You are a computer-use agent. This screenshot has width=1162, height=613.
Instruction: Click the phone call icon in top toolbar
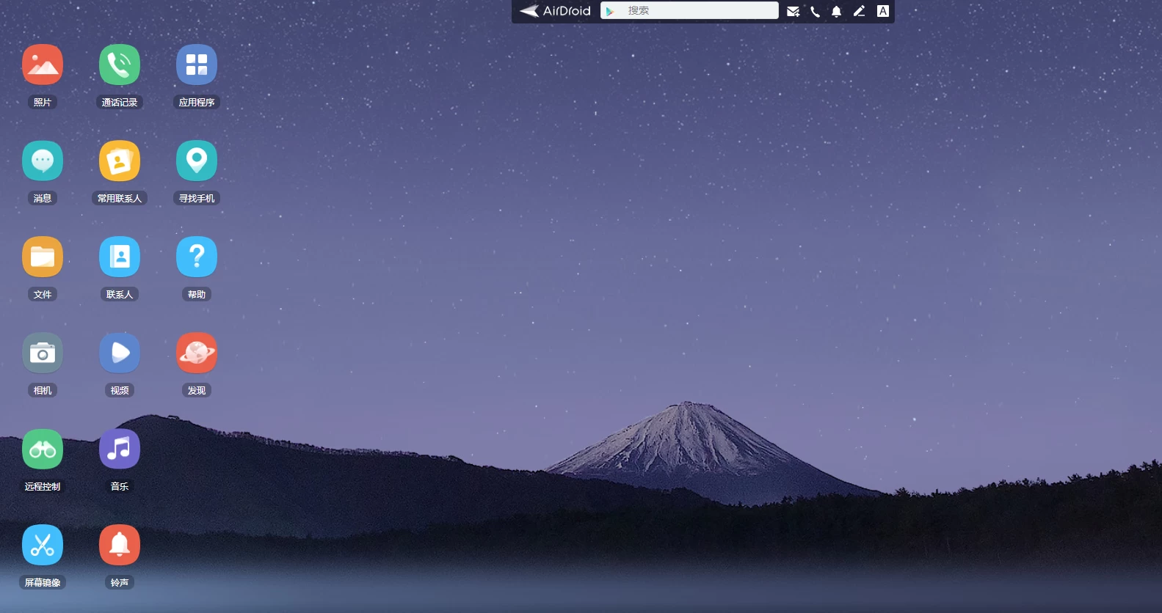[x=815, y=12]
